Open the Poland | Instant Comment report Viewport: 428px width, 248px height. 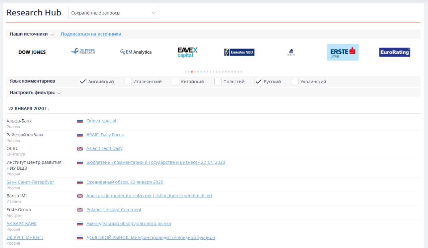point(114,210)
